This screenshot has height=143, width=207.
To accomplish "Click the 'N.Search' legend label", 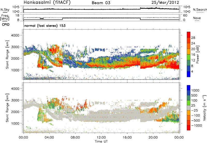I will [x=200, y=10].
